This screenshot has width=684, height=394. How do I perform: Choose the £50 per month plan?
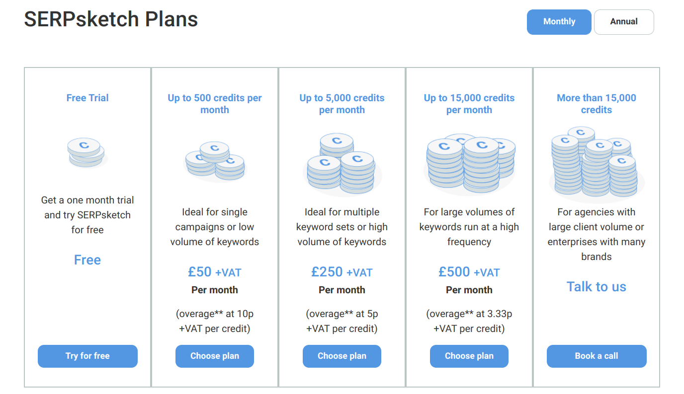(215, 356)
